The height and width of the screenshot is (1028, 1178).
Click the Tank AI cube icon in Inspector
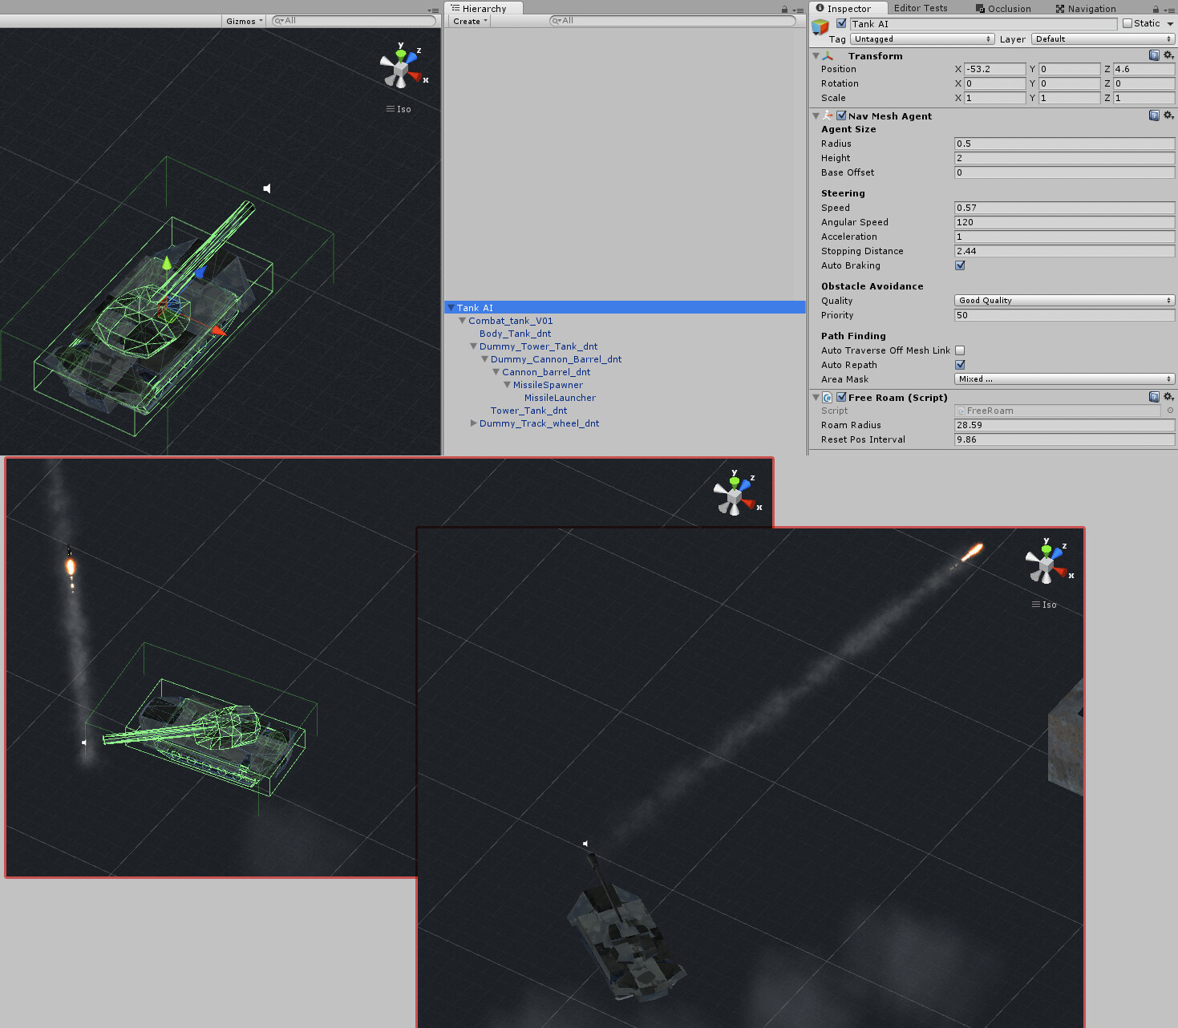coord(820,26)
